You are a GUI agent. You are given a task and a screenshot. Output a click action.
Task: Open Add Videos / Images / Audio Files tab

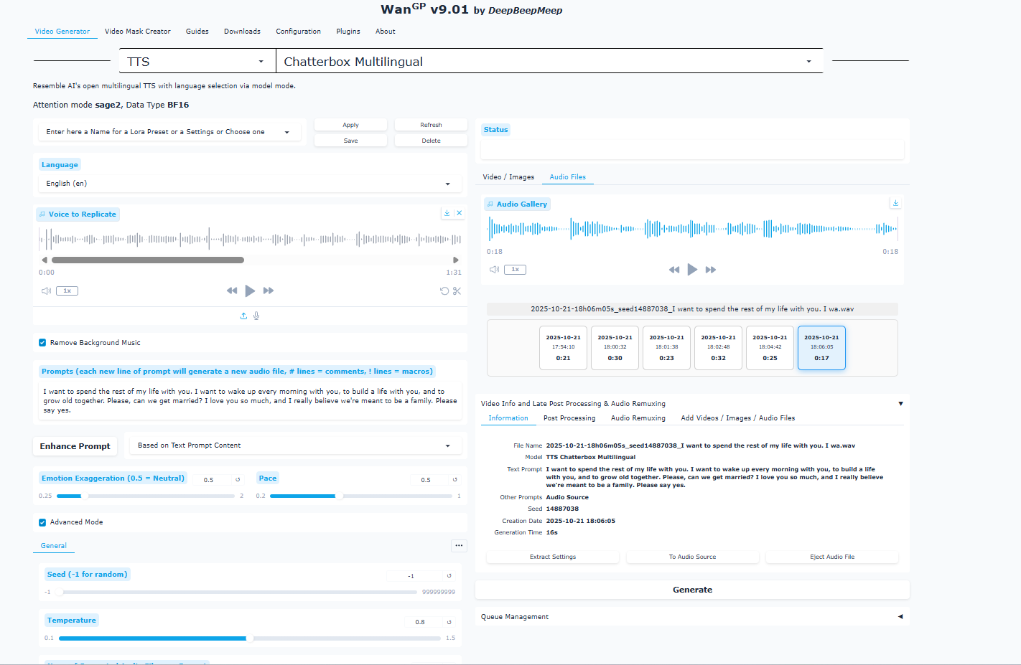click(x=738, y=418)
